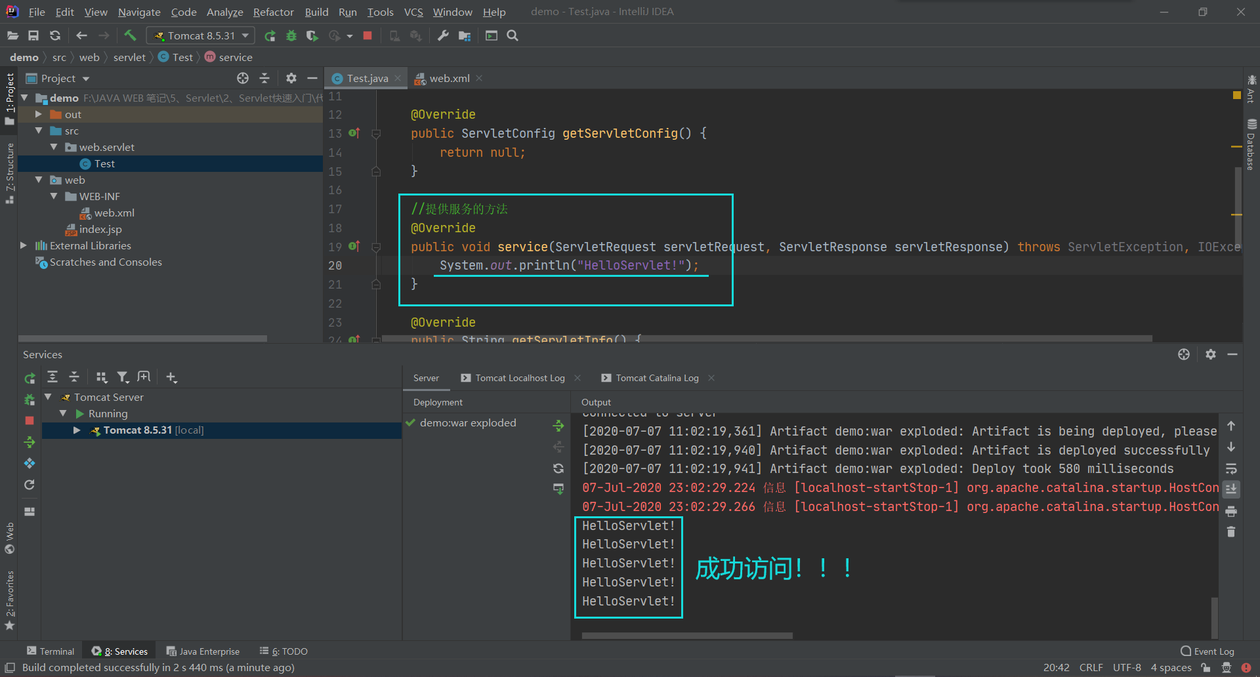Expand the out folder in Project tree
The width and height of the screenshot is (1260, 677).
[x=39, y=114]
